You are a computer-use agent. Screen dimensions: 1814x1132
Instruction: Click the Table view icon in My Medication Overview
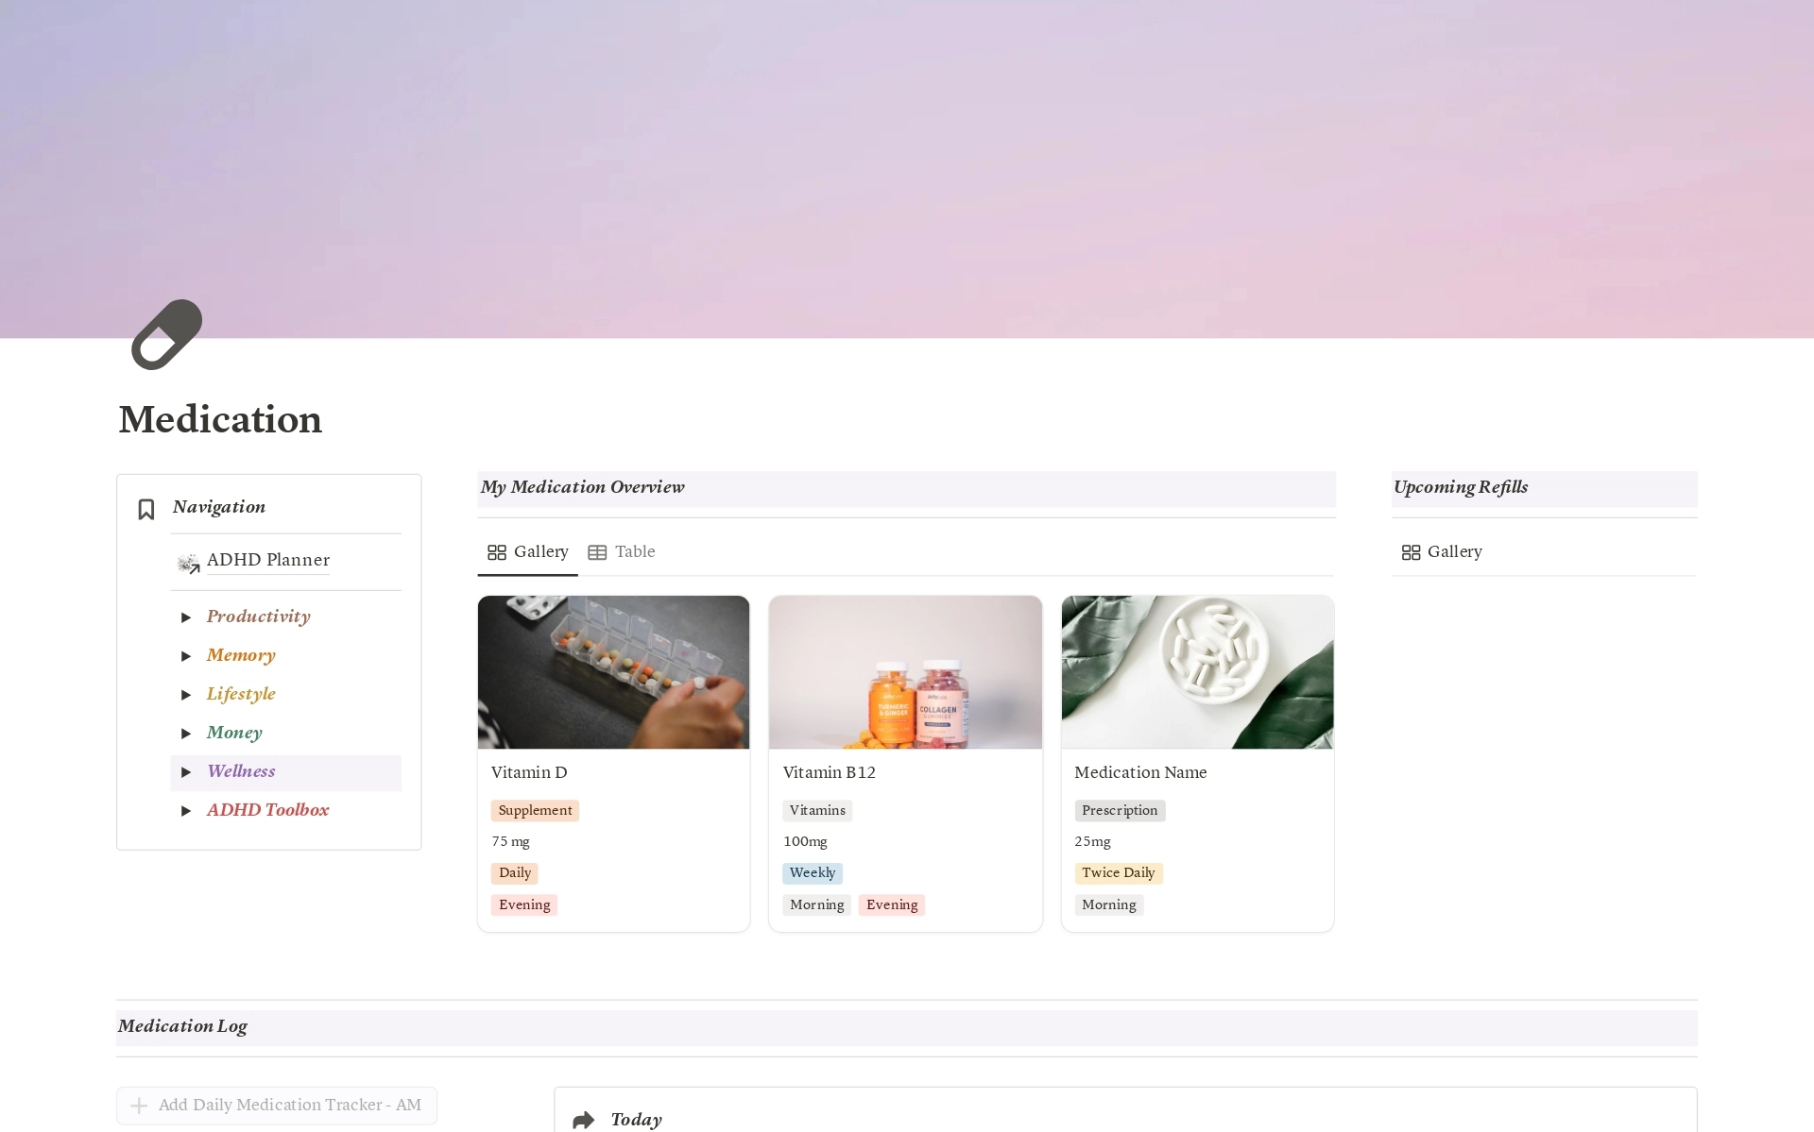(x=598, y=551)
